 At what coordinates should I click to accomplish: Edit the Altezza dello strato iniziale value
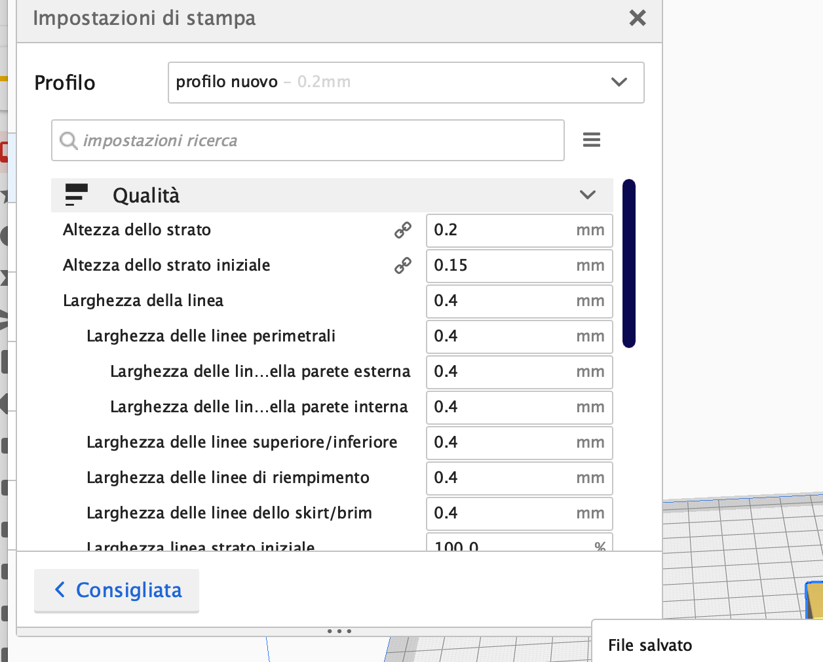coord(520,266)
